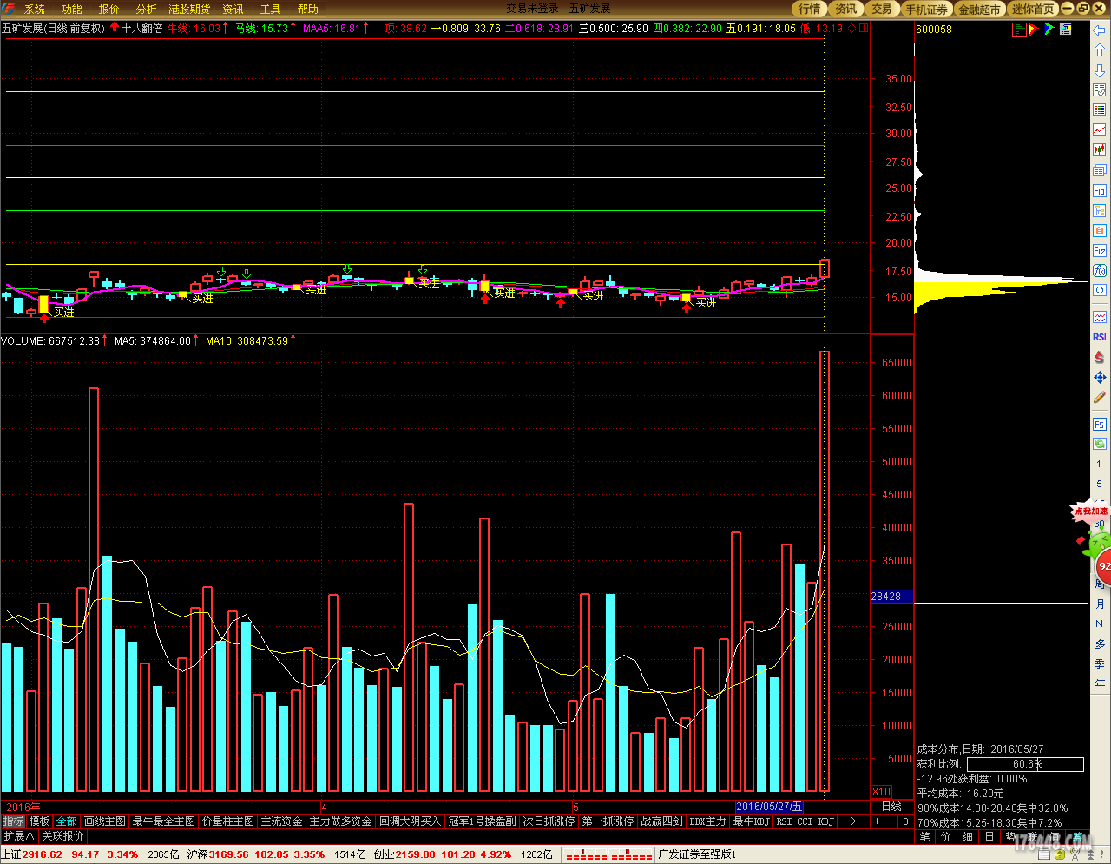Switch to 筹 chip tab at bottom right

[x=1077, y=837]
